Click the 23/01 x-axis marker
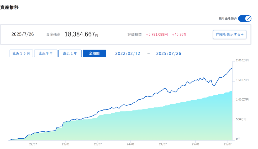This screenshot has width=258, height=149. [x=66, y=144]
